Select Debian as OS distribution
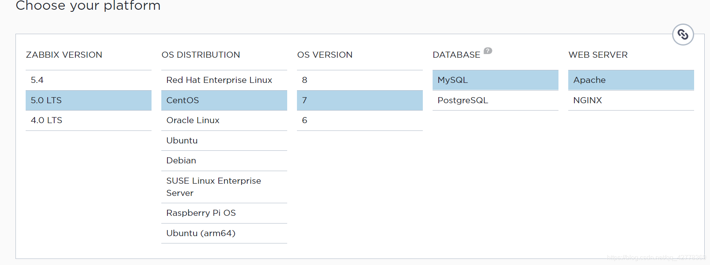710x265 pixels. [224, 161]
